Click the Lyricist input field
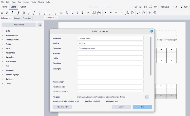This screenshot has height=116, width=190. (x=110, y=58)
